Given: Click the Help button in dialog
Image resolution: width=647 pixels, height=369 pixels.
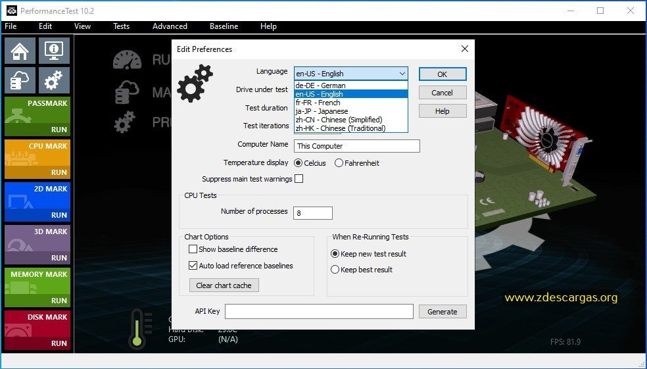Looking at the screenshot, I should point(443,111).
